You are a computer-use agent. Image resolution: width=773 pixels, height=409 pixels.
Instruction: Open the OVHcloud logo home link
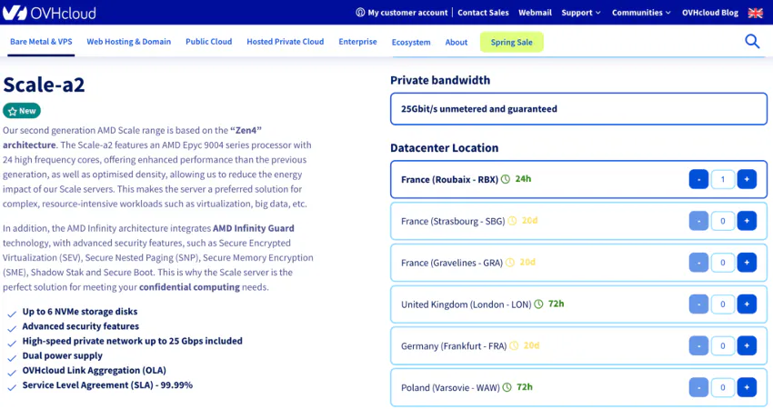pos(49,13)
